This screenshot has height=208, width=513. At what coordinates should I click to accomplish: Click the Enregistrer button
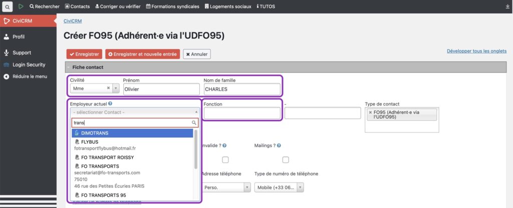point(84,54)
